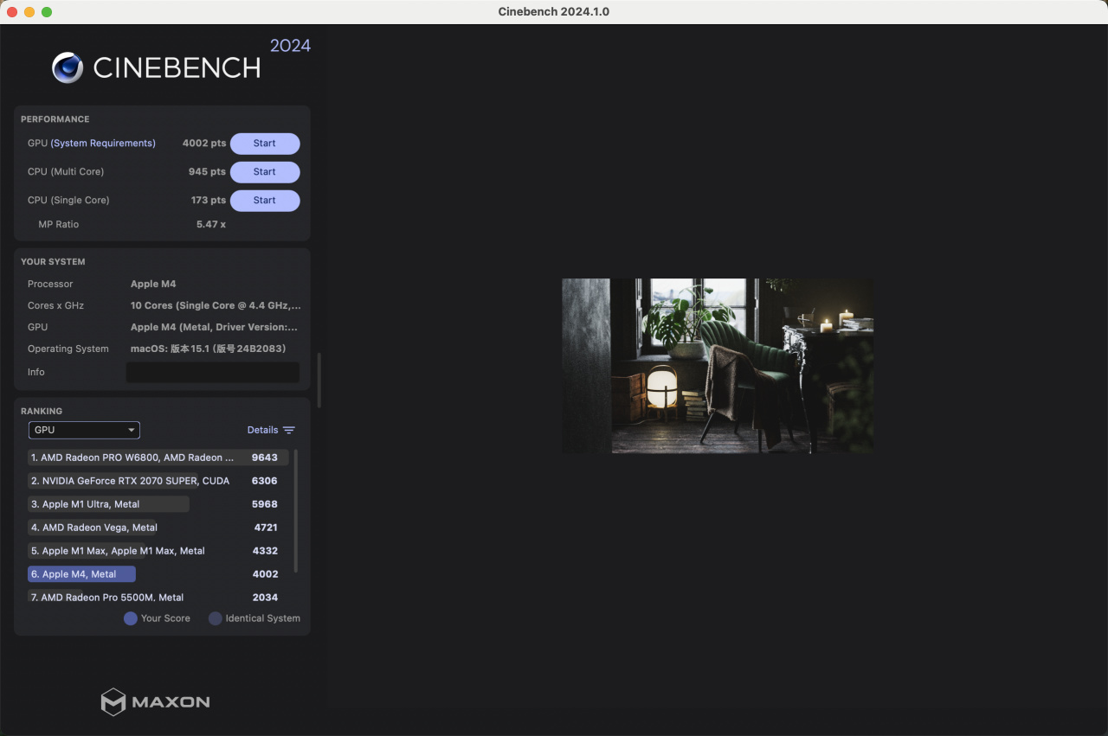Minimize the Cinebench window with the yellow button

pyautogui.click(x=29, y=12)
